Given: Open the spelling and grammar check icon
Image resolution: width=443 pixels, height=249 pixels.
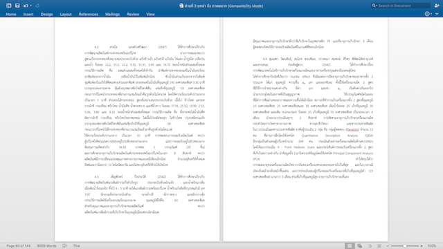Looking at the screenshot, I should click(x=64, y=246).
